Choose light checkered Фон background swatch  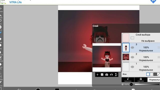pyautogui.click(x=151, y=74)
